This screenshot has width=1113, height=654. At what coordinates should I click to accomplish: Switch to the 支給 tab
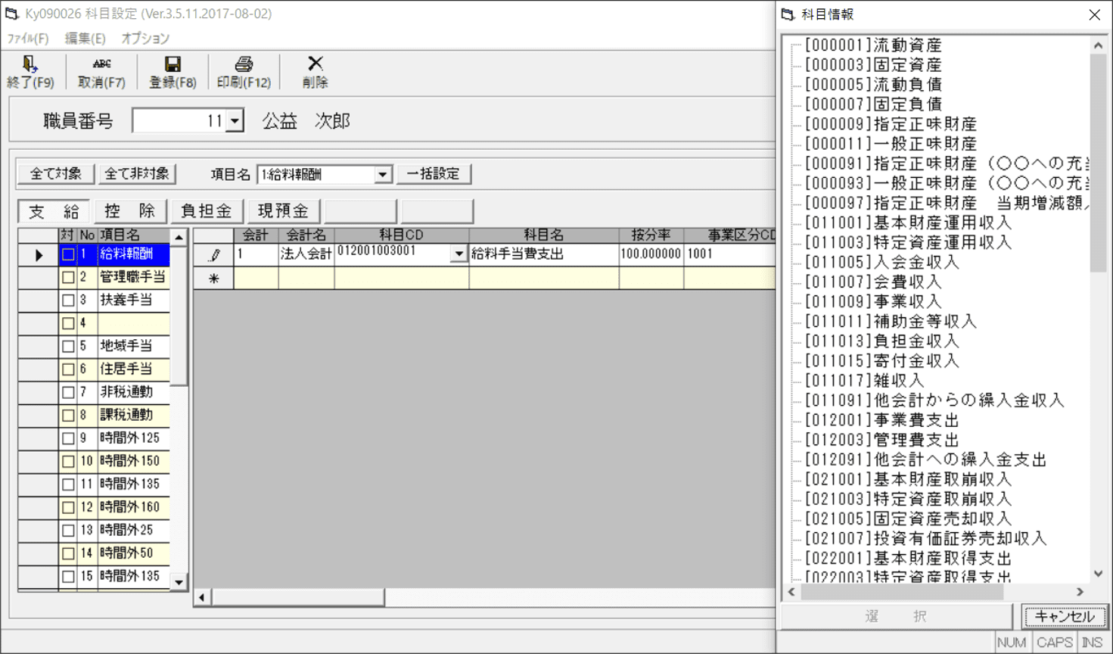54,211
